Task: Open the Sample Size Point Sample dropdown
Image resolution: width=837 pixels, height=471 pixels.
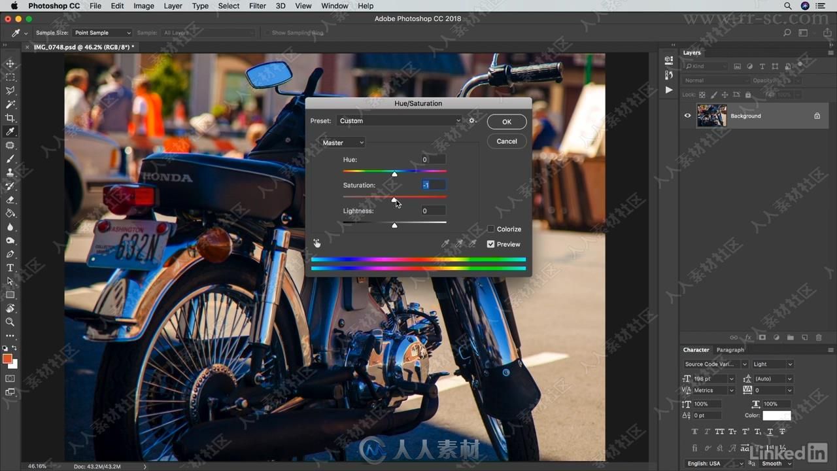Action: (102, 33)
